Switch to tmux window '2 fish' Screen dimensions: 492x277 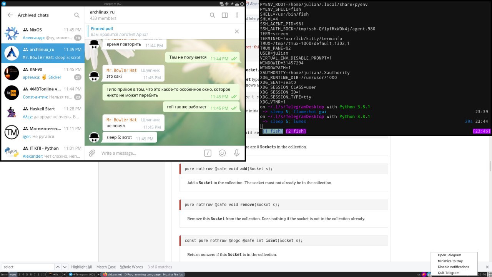tap(296, 131)
